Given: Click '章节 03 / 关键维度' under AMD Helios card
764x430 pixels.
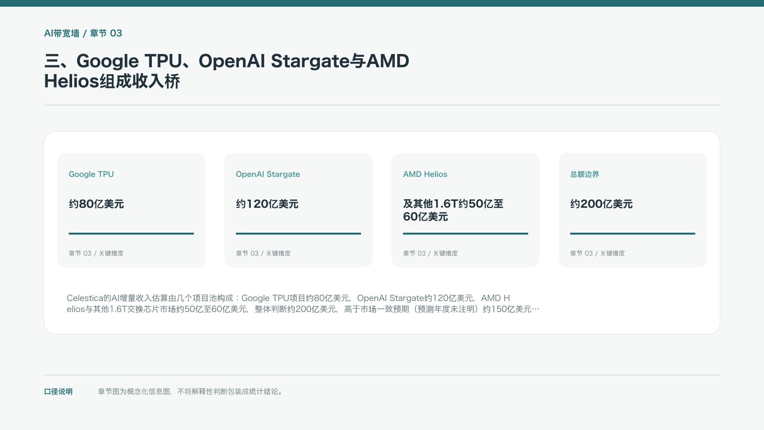Looking at the screenshot, I should click(430, 253).
